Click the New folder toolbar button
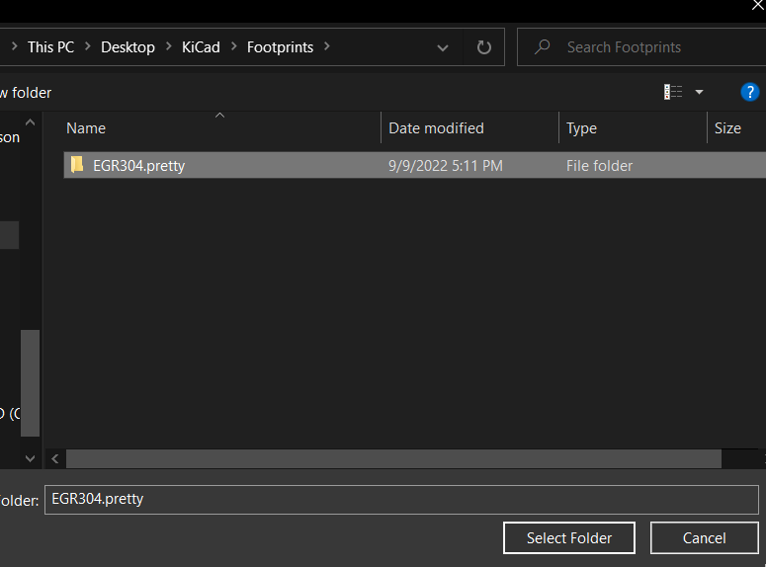The width and height of the screenshot is (766, 567). [x=26, y=92]
